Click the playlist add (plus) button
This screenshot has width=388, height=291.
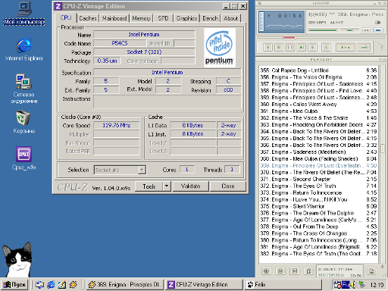(x=266, y=271)
